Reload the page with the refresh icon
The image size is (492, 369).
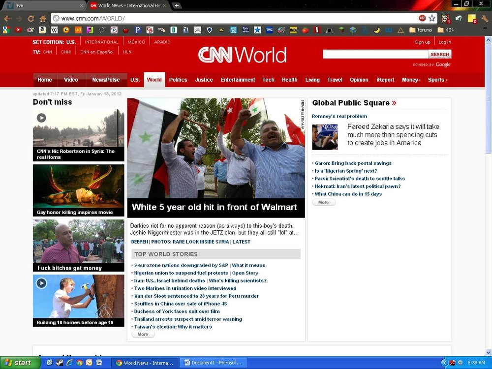31,19
